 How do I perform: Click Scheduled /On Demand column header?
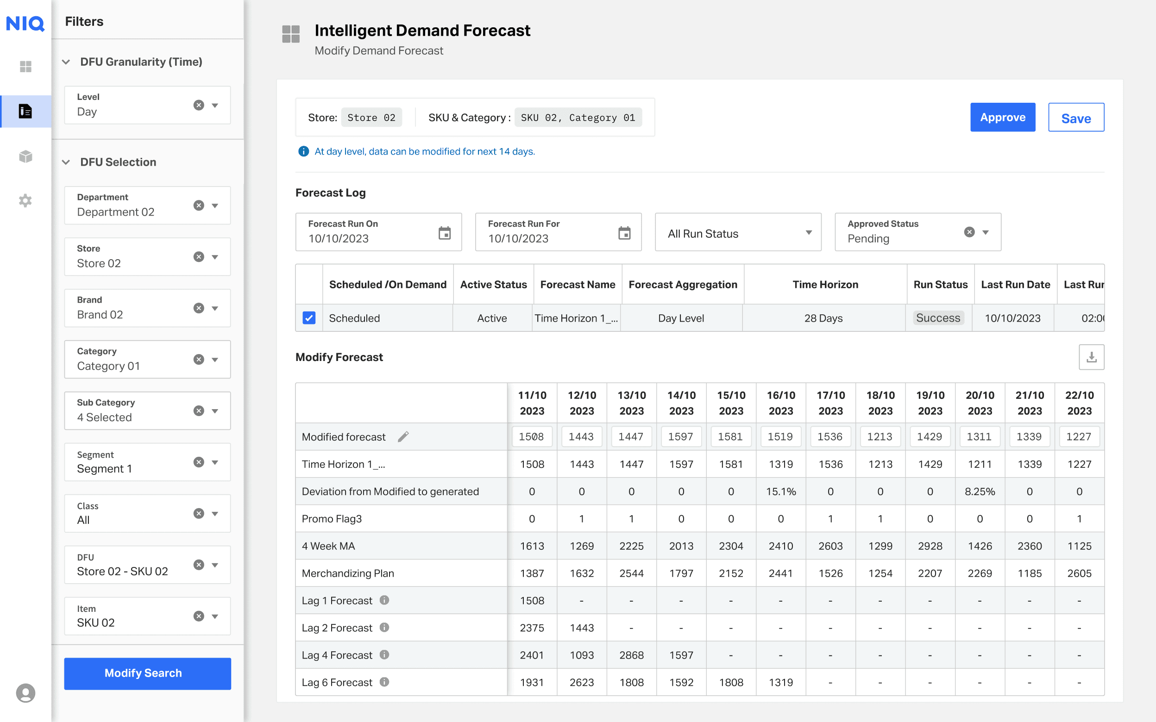(x=388, y=285)
